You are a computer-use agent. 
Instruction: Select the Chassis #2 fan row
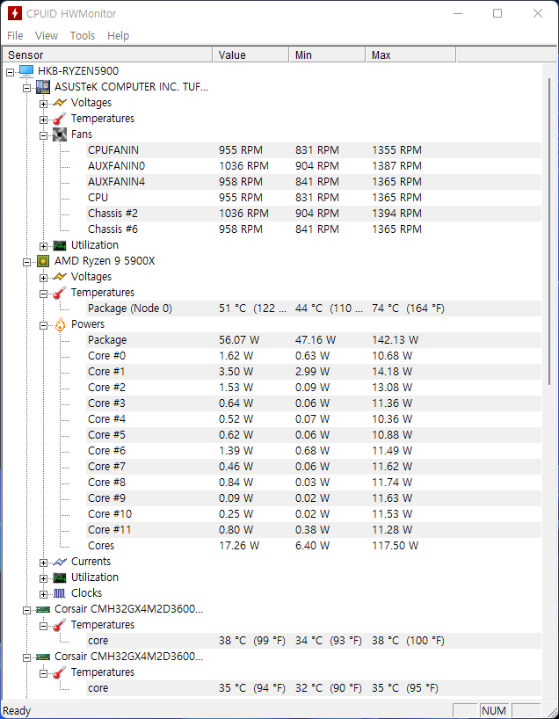point(314,214)
